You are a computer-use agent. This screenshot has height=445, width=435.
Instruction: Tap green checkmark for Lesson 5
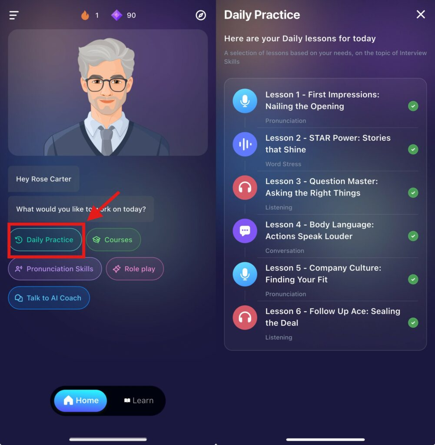click(x=413, y=279)
